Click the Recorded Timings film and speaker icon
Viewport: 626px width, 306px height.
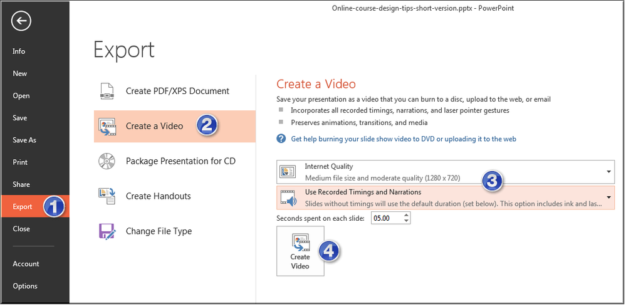click(288, 198)
